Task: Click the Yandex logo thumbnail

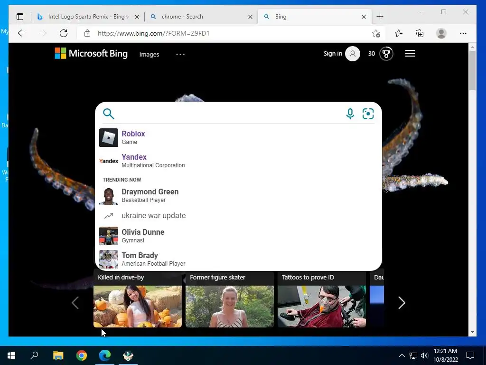Action: (x=109, y=161)
